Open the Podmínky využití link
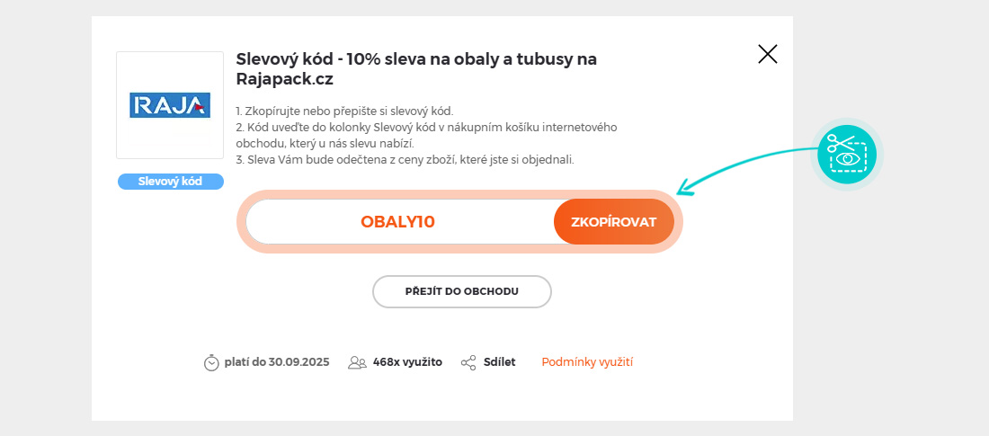This screenshot has width=989, height=436. (587, 361)
